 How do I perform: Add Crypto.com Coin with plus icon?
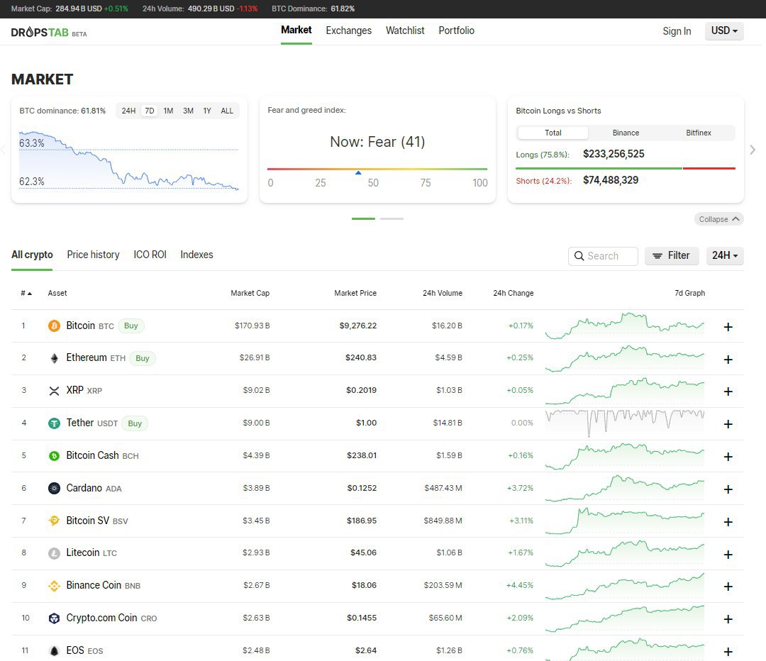728,619
